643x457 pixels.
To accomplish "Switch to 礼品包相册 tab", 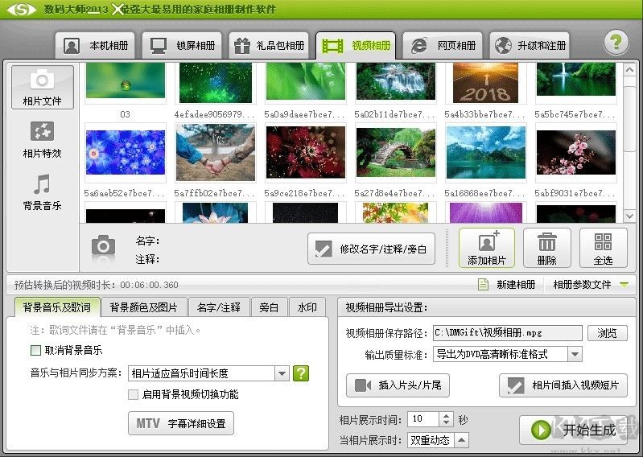I will 269,45.
